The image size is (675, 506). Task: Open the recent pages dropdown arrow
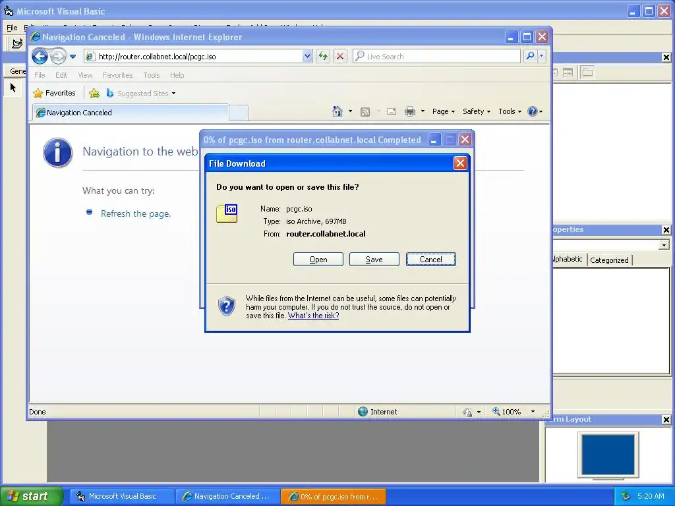tap(73, 57)
